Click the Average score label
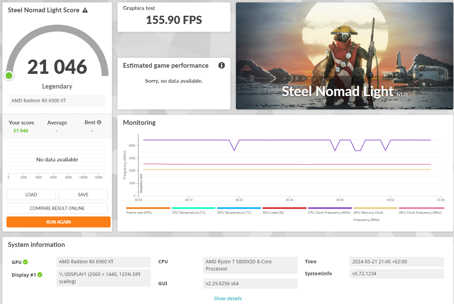The width and height of the screenshot is (454, 304). pos(57,122)
